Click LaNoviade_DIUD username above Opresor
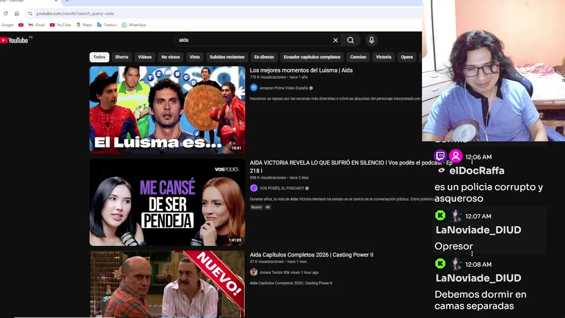 478,230
